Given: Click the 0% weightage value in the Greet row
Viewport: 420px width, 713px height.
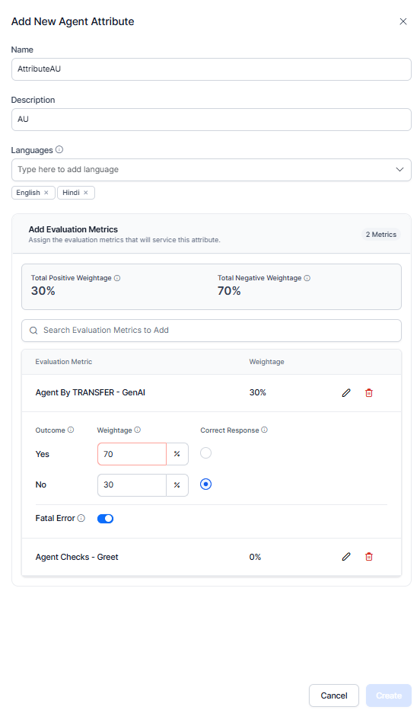Looking at the screenshot, I should [x=255, y=557].
